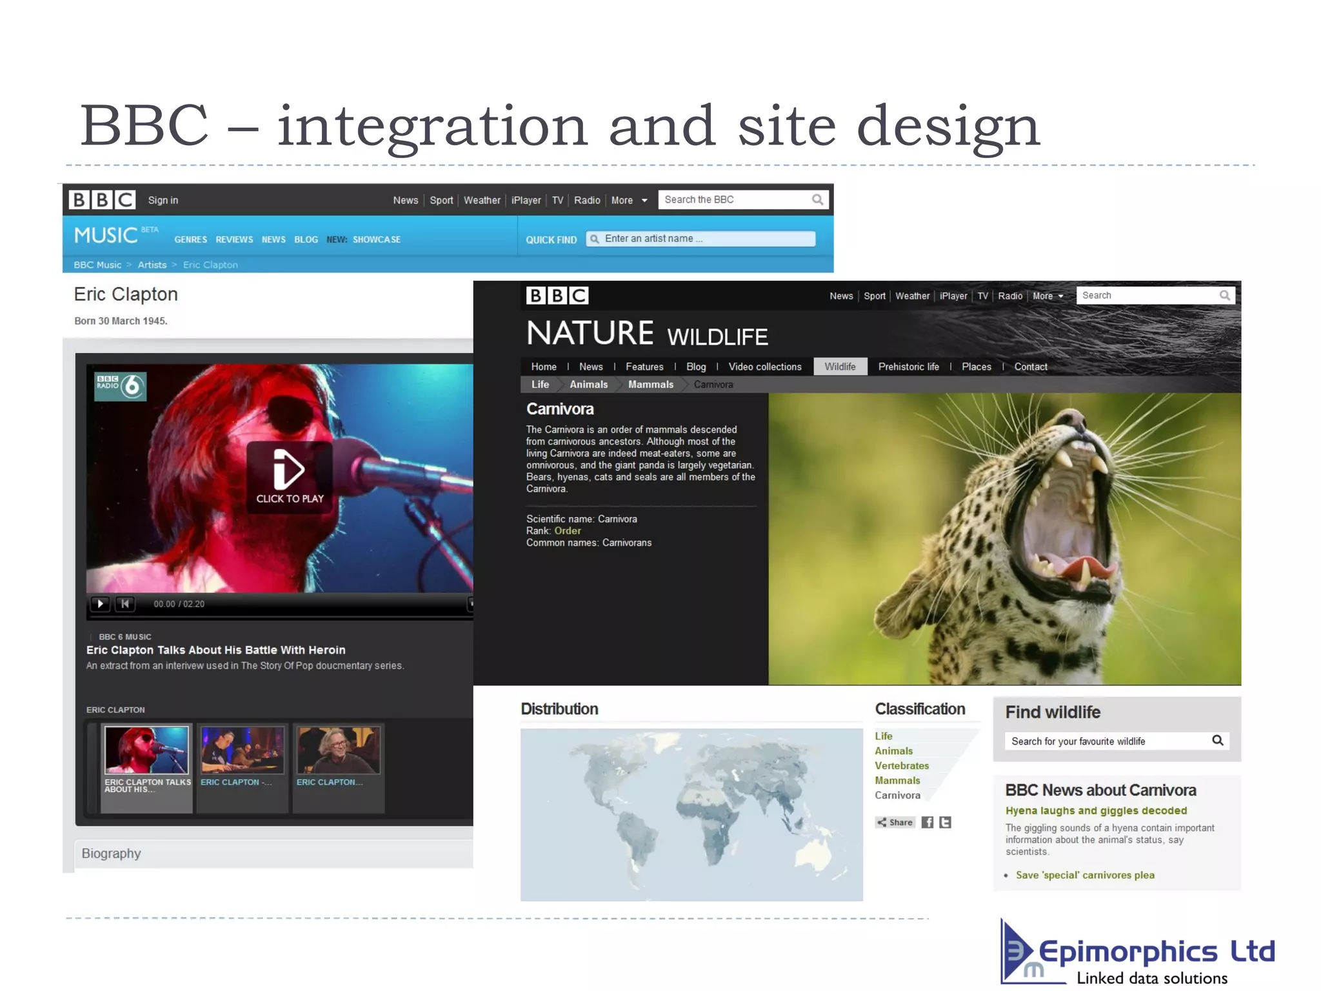The image size is (1321, 991).
Task: Select Blog in Music menu
Action: point(306,239)
